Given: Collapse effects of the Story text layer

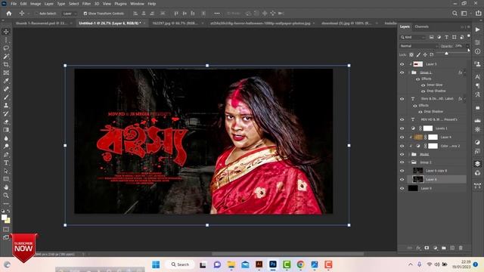Looking at the screenshot, I should pos(464,99).
